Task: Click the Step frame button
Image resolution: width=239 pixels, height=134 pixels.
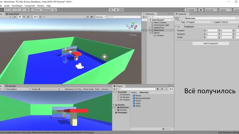Action: click(x=121, y=10)
